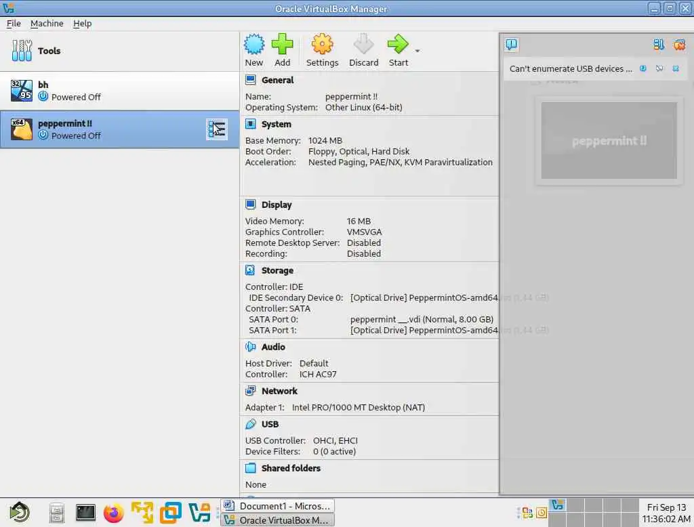Click the Display section header

point(277,205)
